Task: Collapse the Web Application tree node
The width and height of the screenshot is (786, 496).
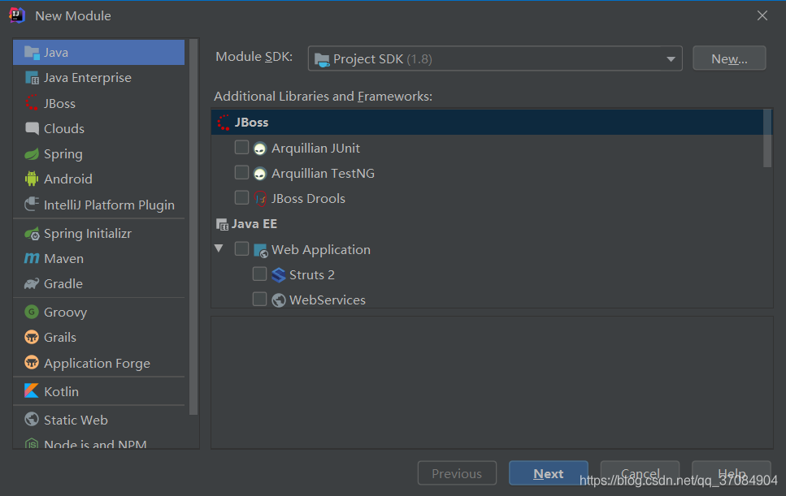Action: [219, 248]
